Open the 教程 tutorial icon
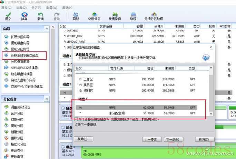 click(133, 16)
